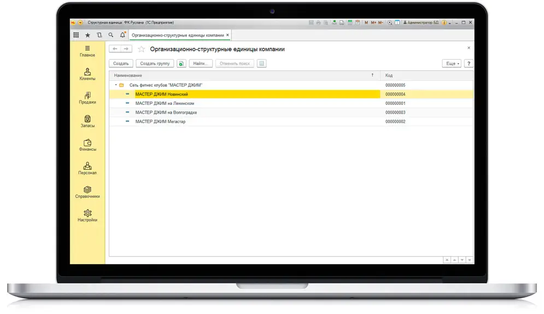Click the copy-item icon with the green plus

182,63
